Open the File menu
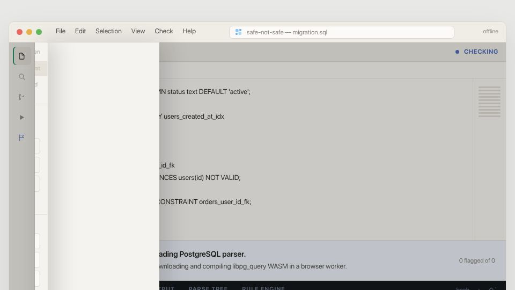This screenshot has height=290, width=515. pyautogui.click(x=61, y=31)
